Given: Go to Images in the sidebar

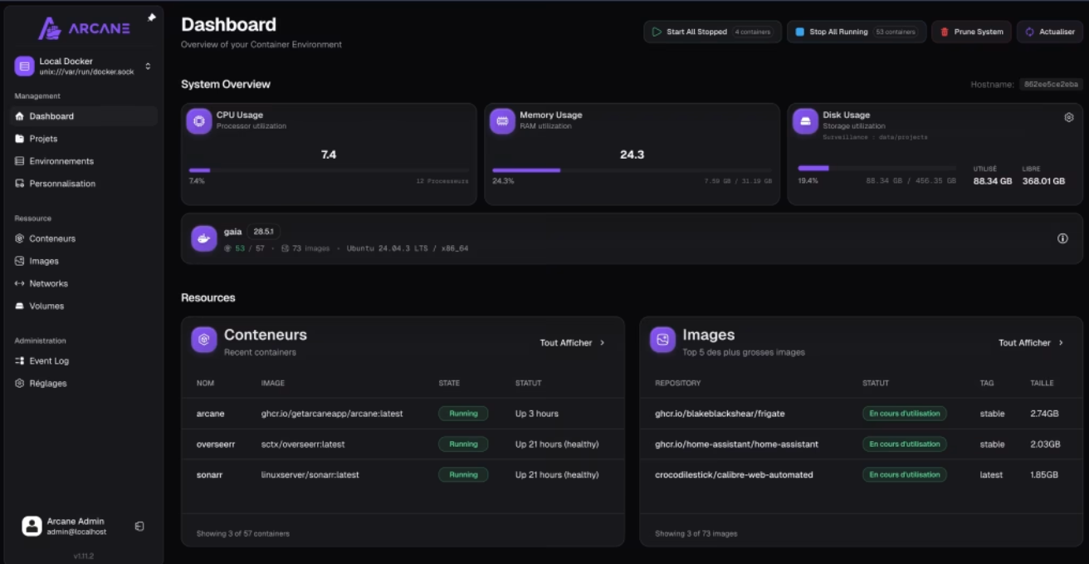Looking at the screenshot, I should [x=43, y=261].
